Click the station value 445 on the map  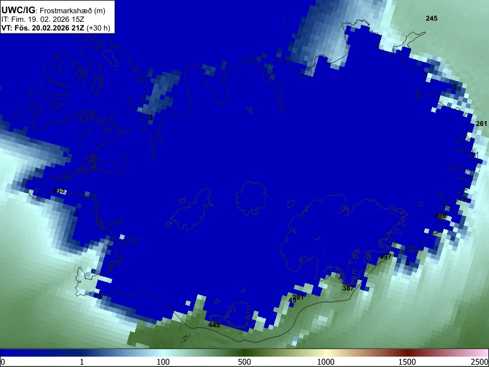coord(214,325)
